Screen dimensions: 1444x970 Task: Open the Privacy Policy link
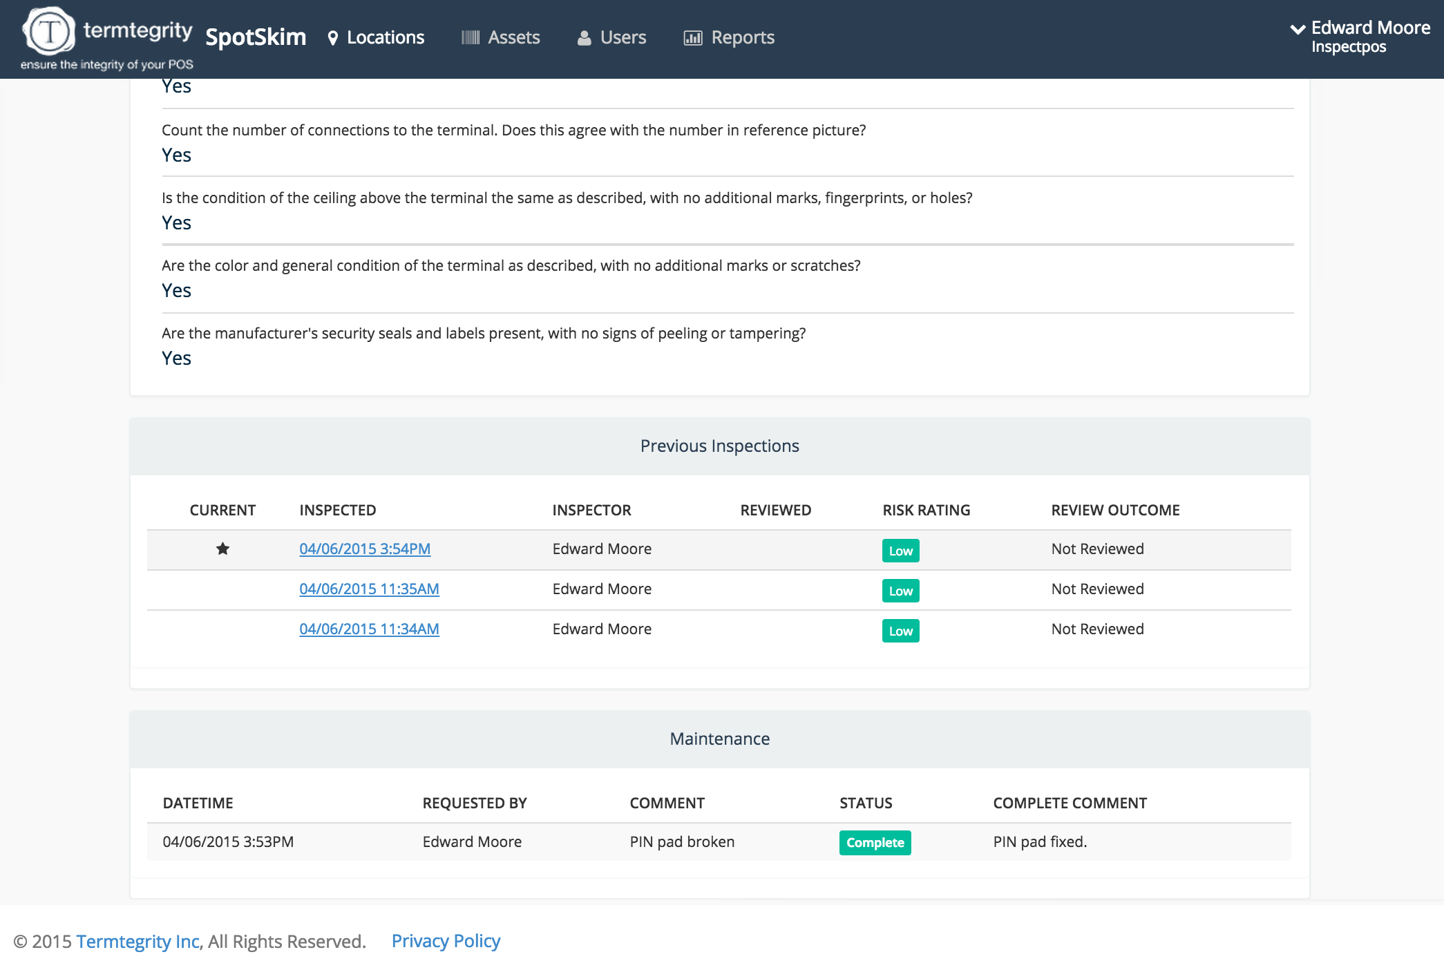click(446, 941)
